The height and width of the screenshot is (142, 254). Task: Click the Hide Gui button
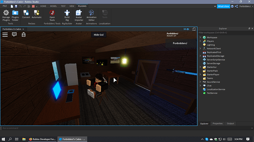pos(99,35)
